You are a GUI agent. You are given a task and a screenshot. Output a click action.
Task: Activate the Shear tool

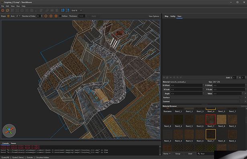(x=41, y=10)
